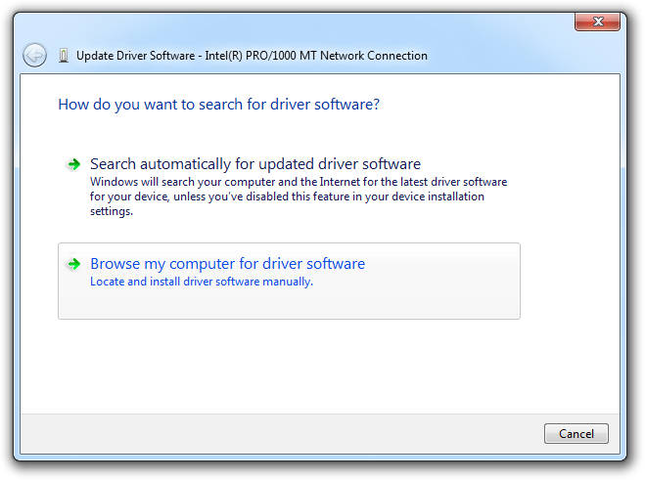Click the 'for your device, unless you've disabled' line
Image resolution: width=645 pixels, height=480 pixels.
pyautogui.click(x=287, y=196)
